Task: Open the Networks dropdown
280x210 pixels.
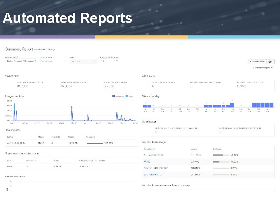Action: tap(22, 61)
